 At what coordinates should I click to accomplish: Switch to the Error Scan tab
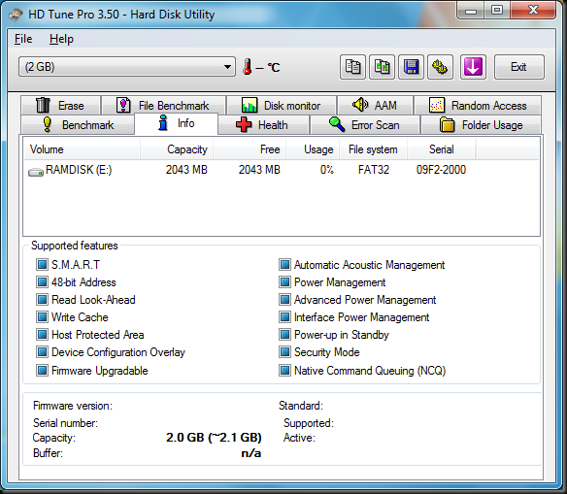364,125
